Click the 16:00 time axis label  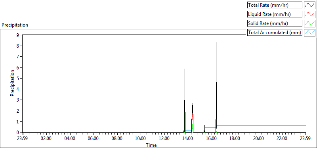(212, 139)
